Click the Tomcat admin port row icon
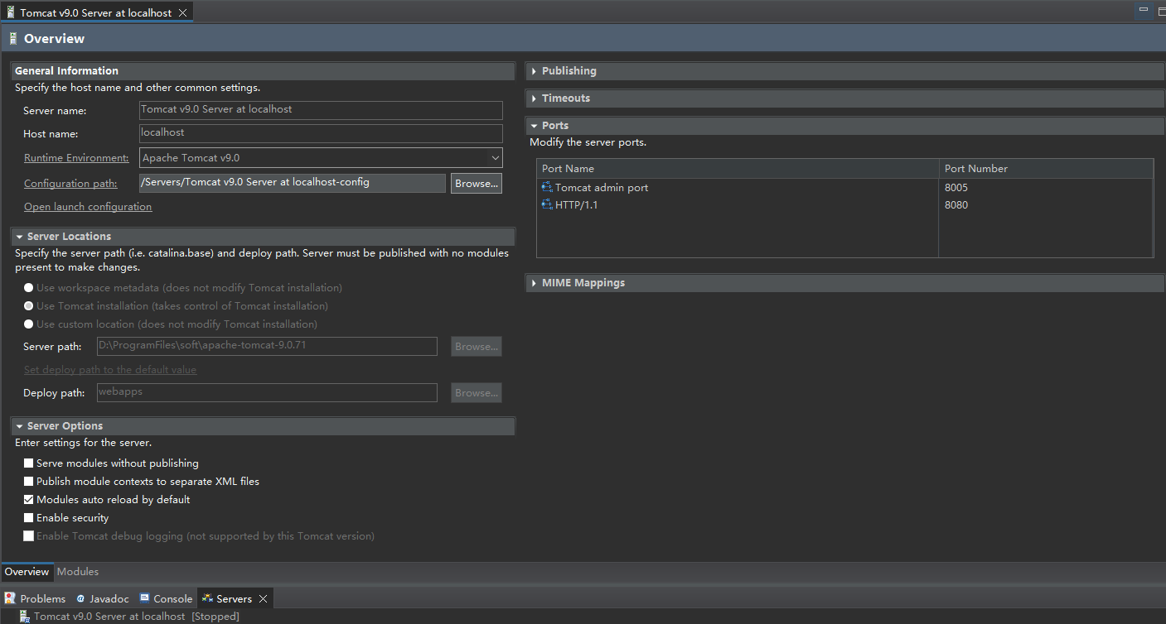 [x=547, y=188]
